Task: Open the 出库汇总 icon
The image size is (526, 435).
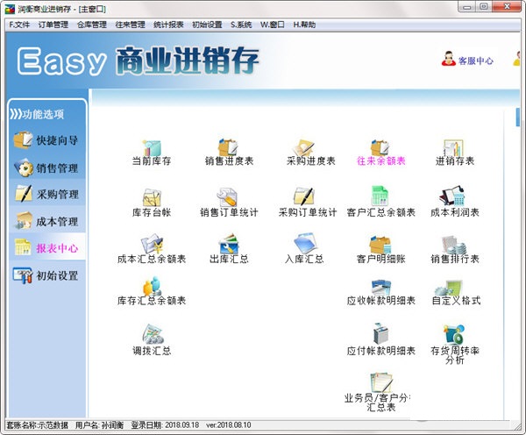Action: click(x=229, y=249)
